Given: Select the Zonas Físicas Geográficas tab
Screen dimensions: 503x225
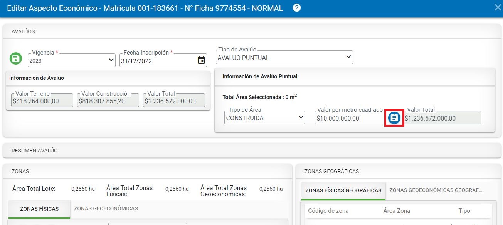Looking at the screenshot, I should tap(343, 190).
